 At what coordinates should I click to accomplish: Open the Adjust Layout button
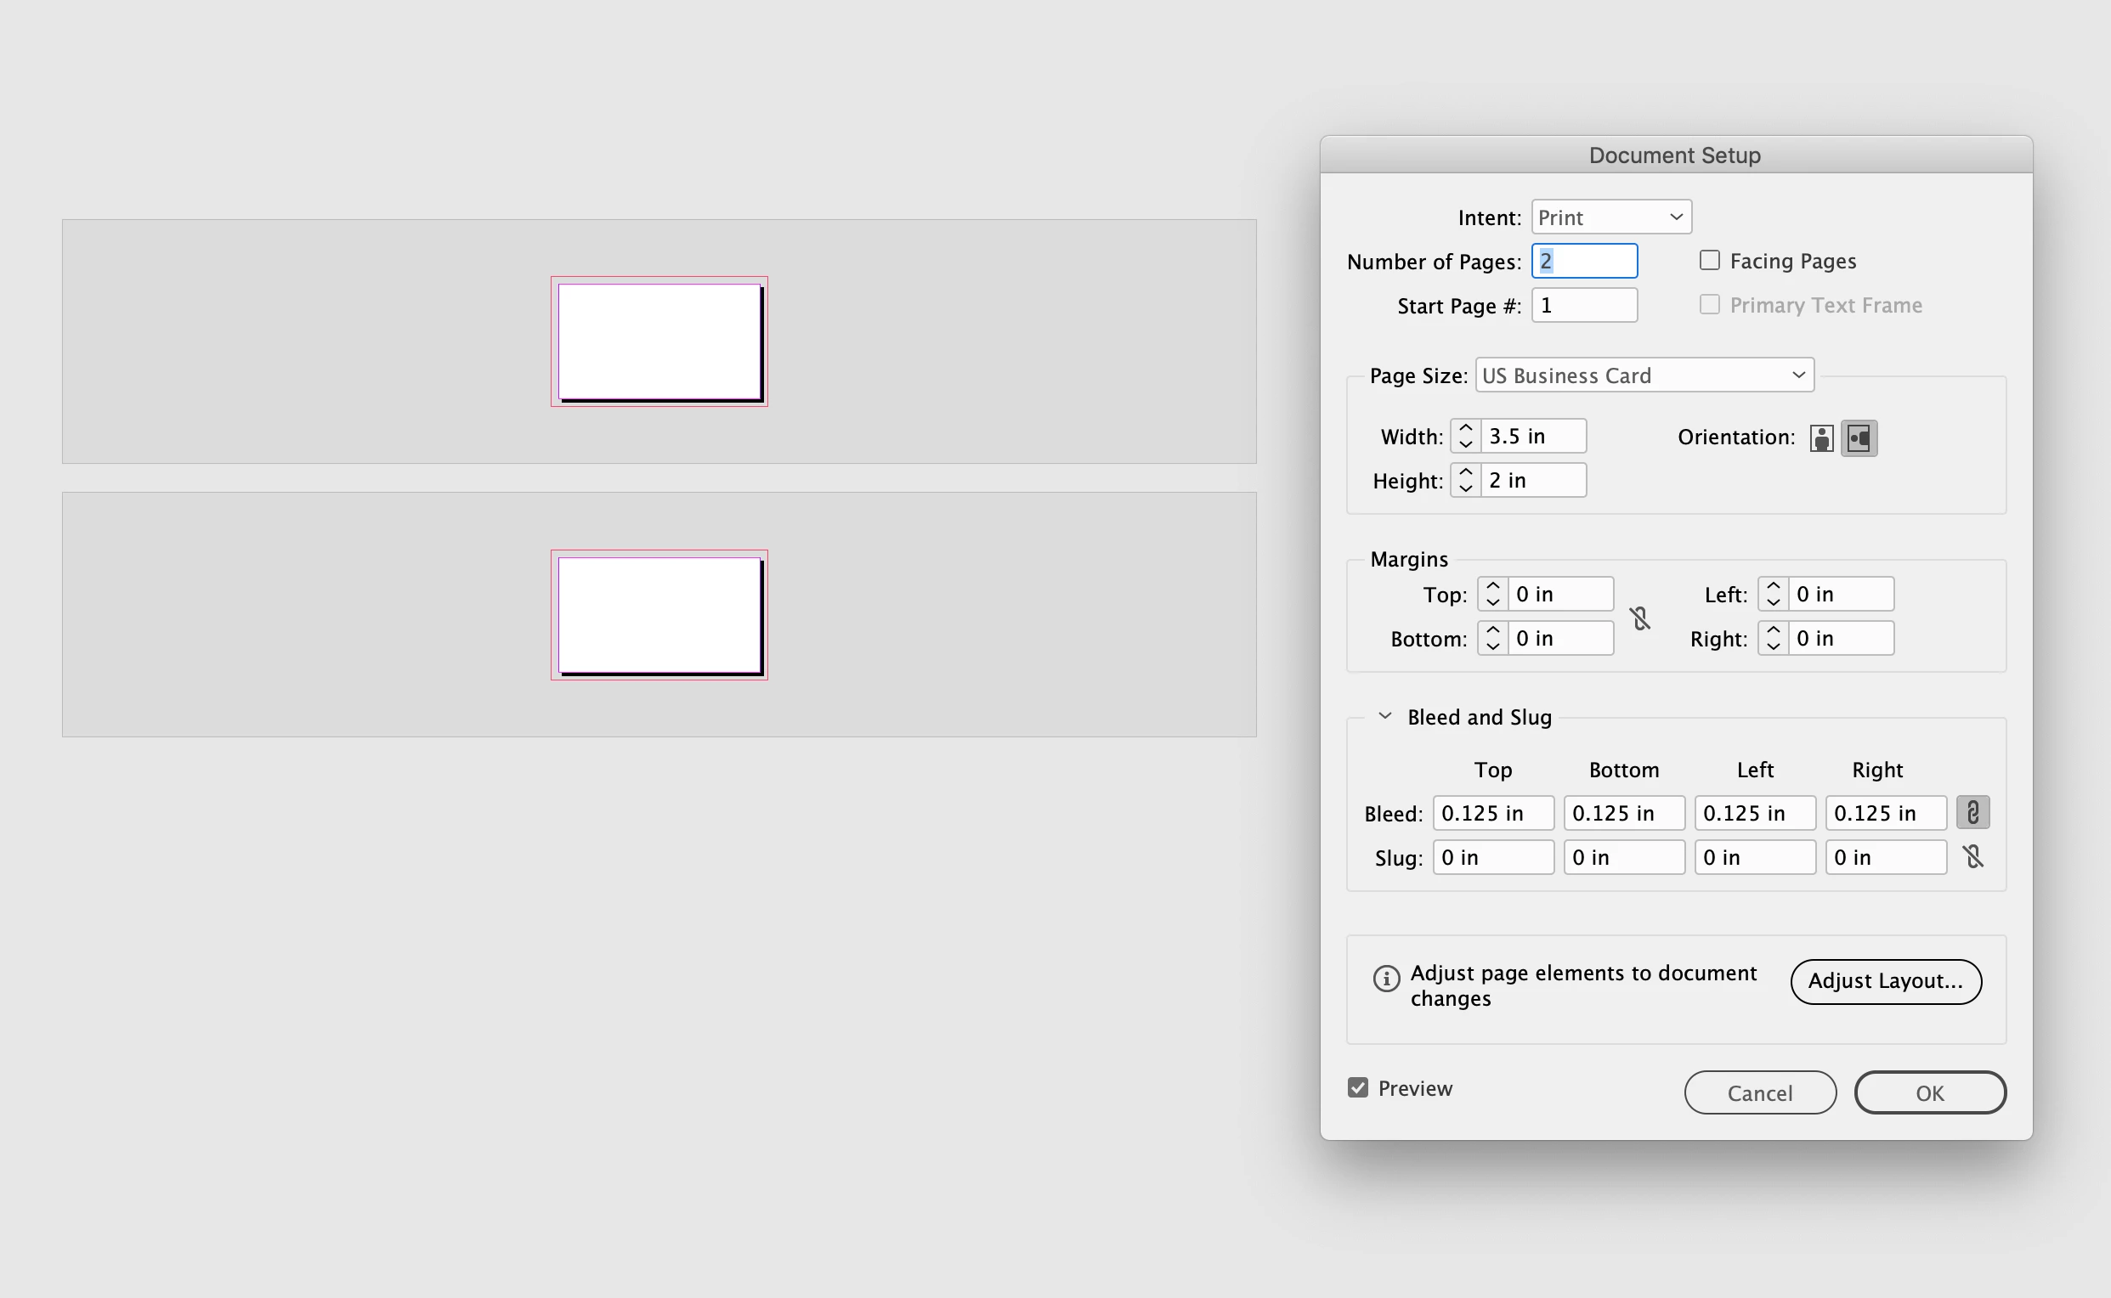pos(1885,981)
